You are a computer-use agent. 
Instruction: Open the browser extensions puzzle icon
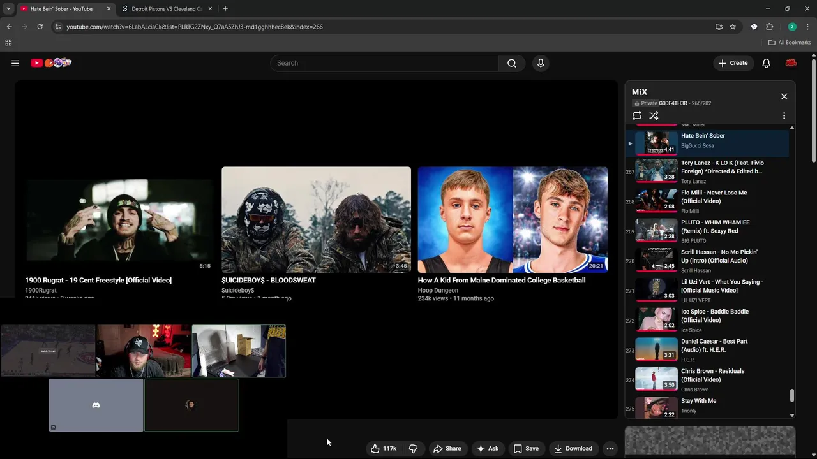tap(769, 27)
